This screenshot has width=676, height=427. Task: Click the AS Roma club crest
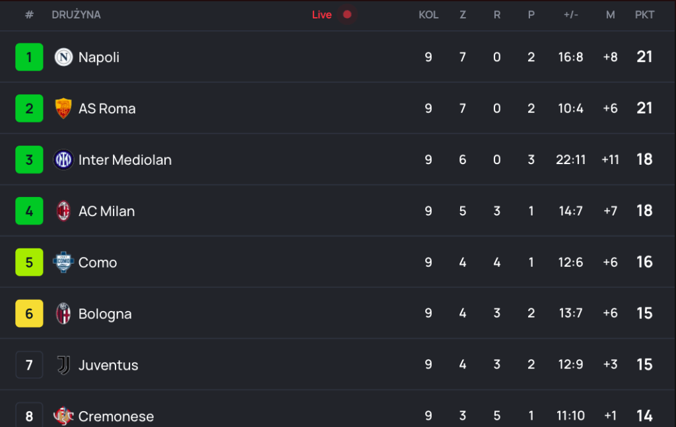coord(63,108)
